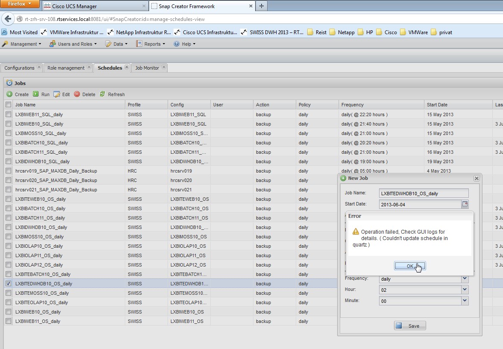The height and width of the screenshot is (349, 503).
Task: Expand the Minute dropdown
Action: 465,301
